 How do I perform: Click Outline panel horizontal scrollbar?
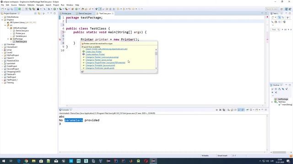(279, 152)
